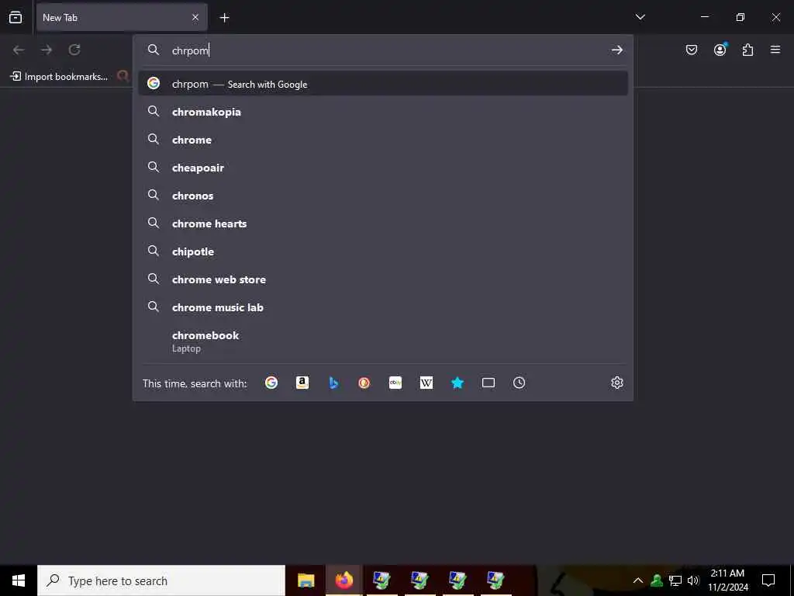Viewport: 794px width, 596px height.
Task: Open the clock showing 2:11 AM
Action: 727,580
